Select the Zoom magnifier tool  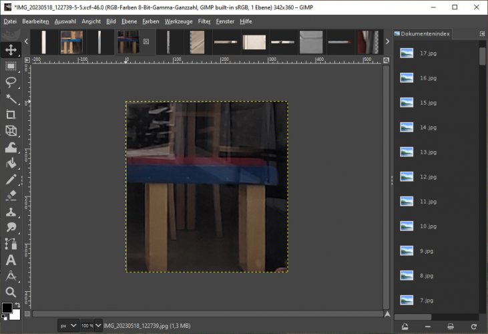coord(11,292)
